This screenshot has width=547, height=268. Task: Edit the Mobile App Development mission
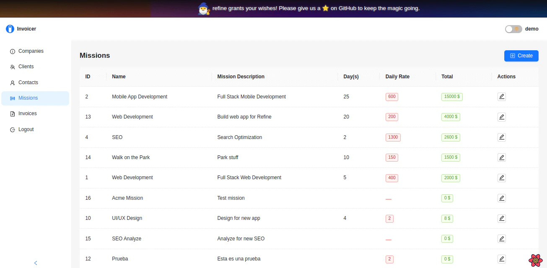coord(502,96)
